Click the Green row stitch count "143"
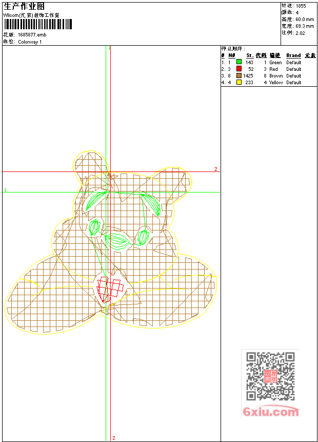 tap(249, 62)
